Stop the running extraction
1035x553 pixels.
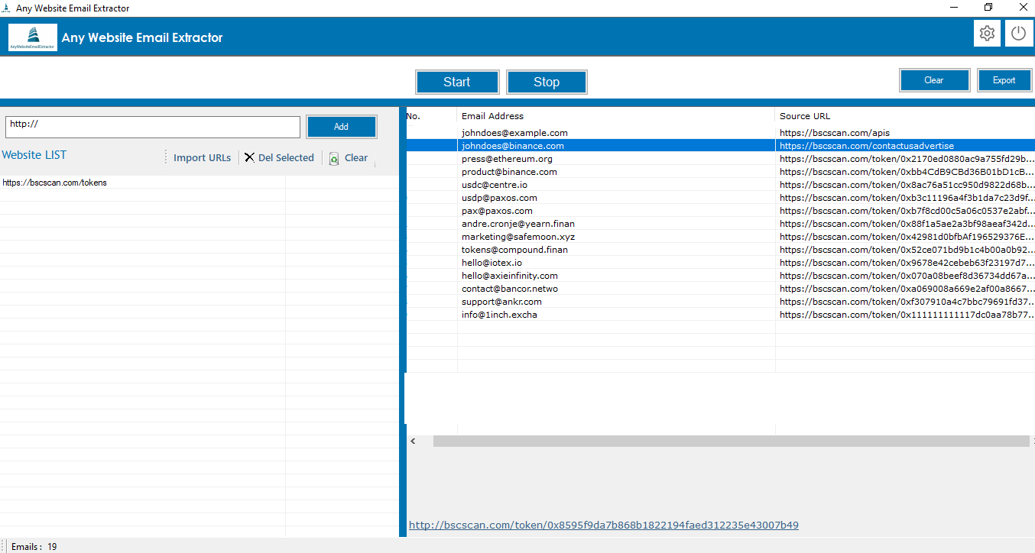[547, 82]
